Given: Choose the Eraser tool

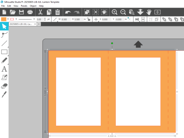Looking at the screenshot, I should (4, 86).
